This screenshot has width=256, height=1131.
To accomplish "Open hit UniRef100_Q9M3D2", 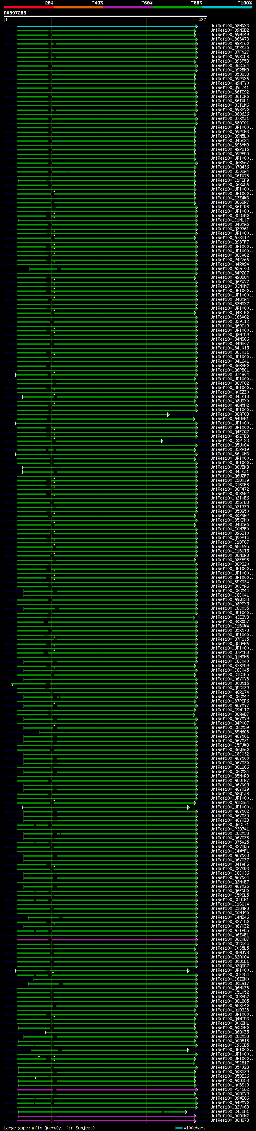I will click(230, 31).
